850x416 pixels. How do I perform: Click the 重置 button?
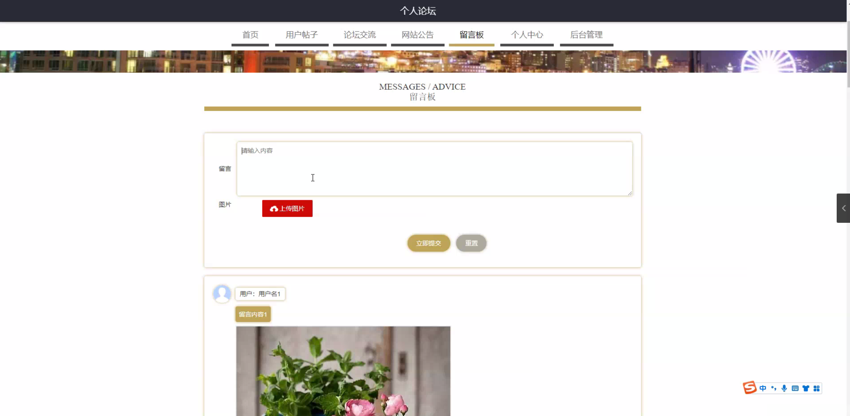[471, 243]
